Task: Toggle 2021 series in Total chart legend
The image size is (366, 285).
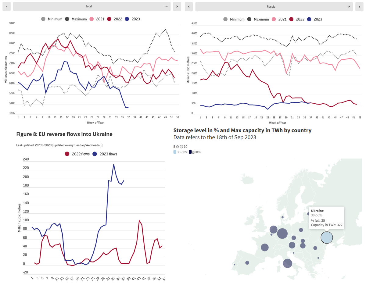Action: click(x=97, y=19)
